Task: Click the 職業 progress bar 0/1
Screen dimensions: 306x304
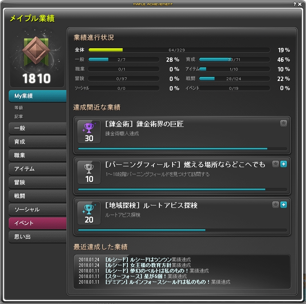Action: pos(124,69)
